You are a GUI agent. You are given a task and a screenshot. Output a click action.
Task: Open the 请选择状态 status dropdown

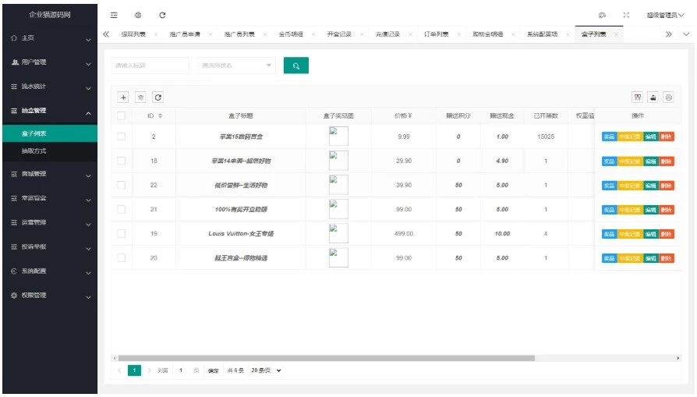pyautogui.click(x=235, y=66)
